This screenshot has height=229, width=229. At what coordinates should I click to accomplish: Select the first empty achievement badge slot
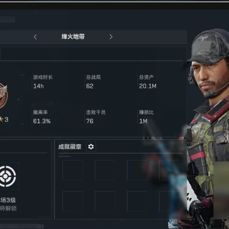click(x=73, y=170)
